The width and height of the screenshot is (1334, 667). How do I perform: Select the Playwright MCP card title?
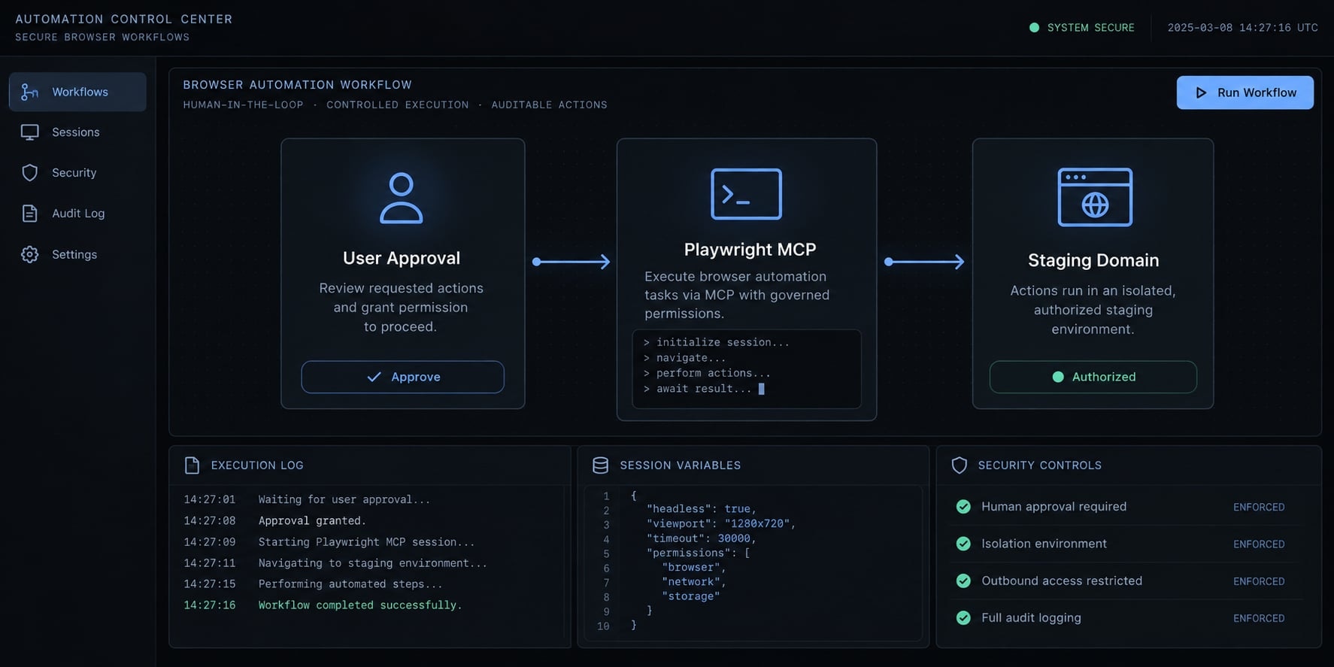(750, 250)
